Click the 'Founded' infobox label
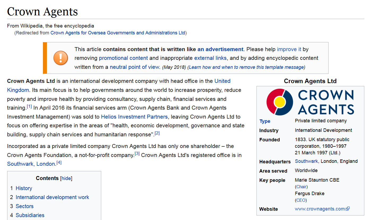The height and width of the screenshot is (220, 372). click(x=270, y=140)
